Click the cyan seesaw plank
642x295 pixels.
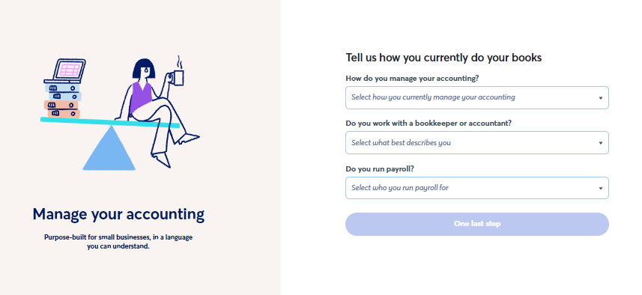pos(109,122)
